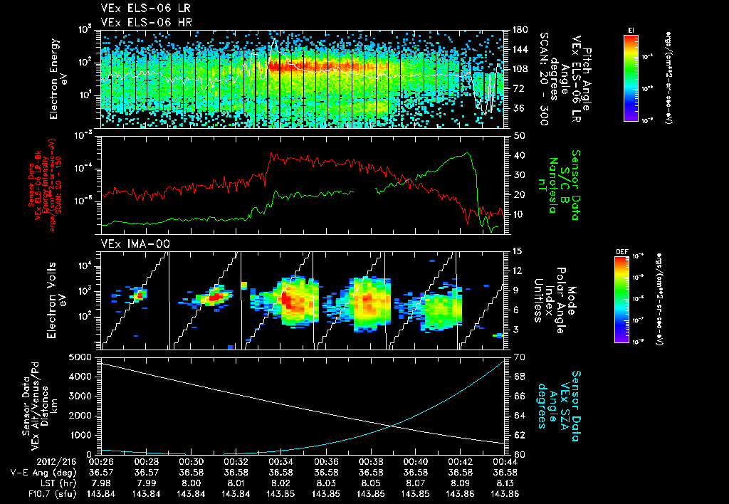Click the 'Pitch Angle' right axis label

[587, 80]
